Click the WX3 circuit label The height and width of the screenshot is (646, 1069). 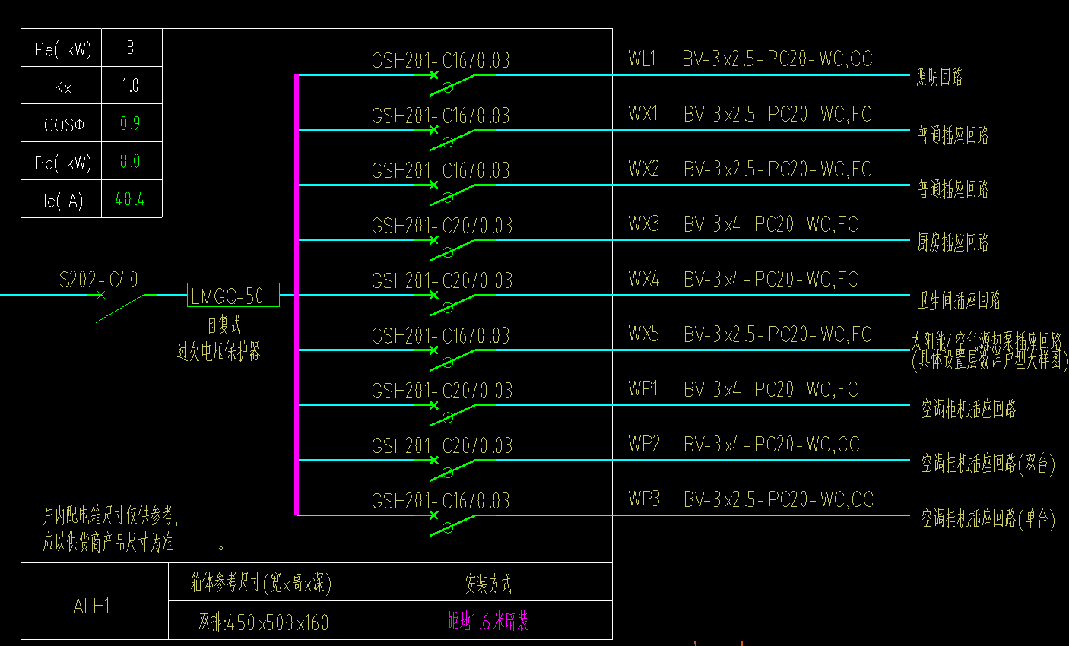coord(644,224)
